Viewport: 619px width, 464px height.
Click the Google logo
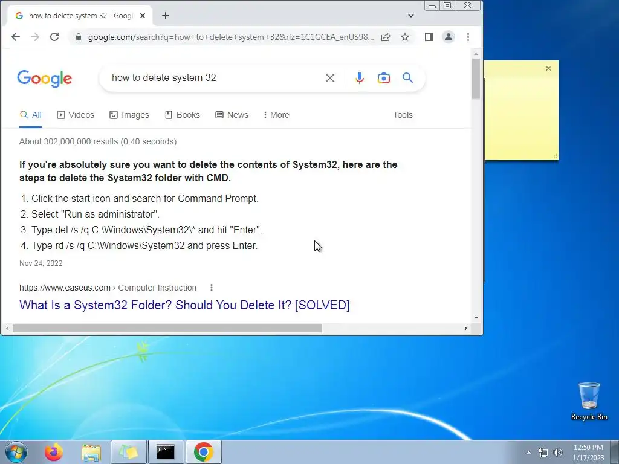click(45, 79)
